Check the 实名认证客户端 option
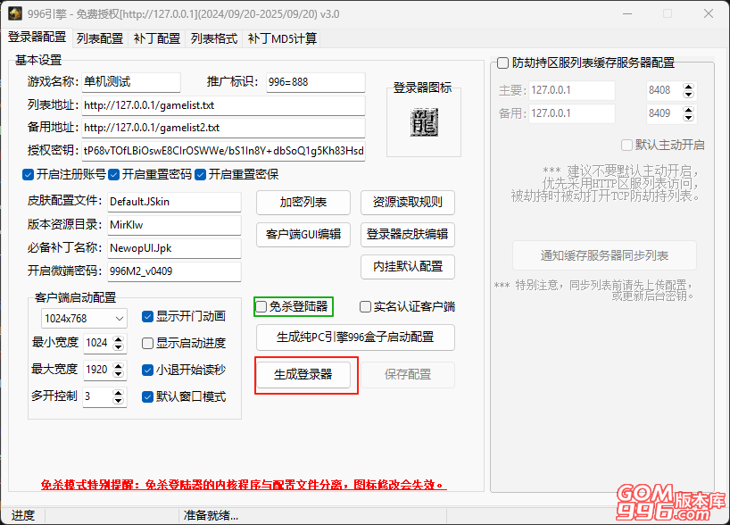Screen dimensions: 730x525 pos(366,307)
